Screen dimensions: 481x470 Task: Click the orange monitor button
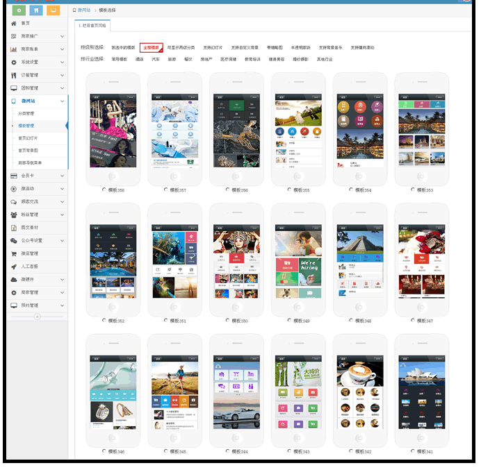[x=53, y=10]
